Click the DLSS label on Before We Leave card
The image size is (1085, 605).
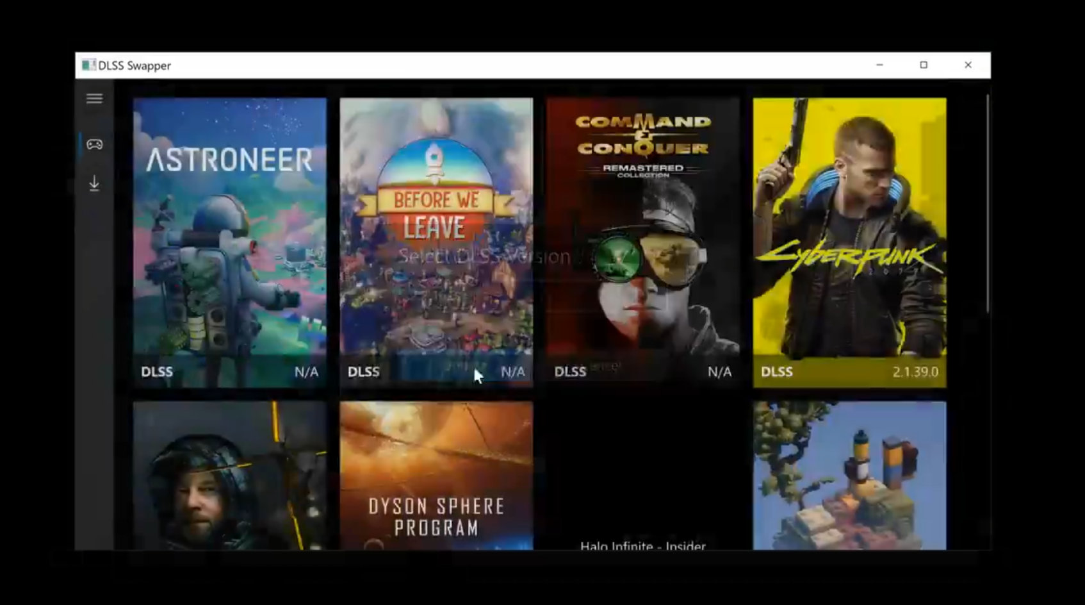coord(364,372)
